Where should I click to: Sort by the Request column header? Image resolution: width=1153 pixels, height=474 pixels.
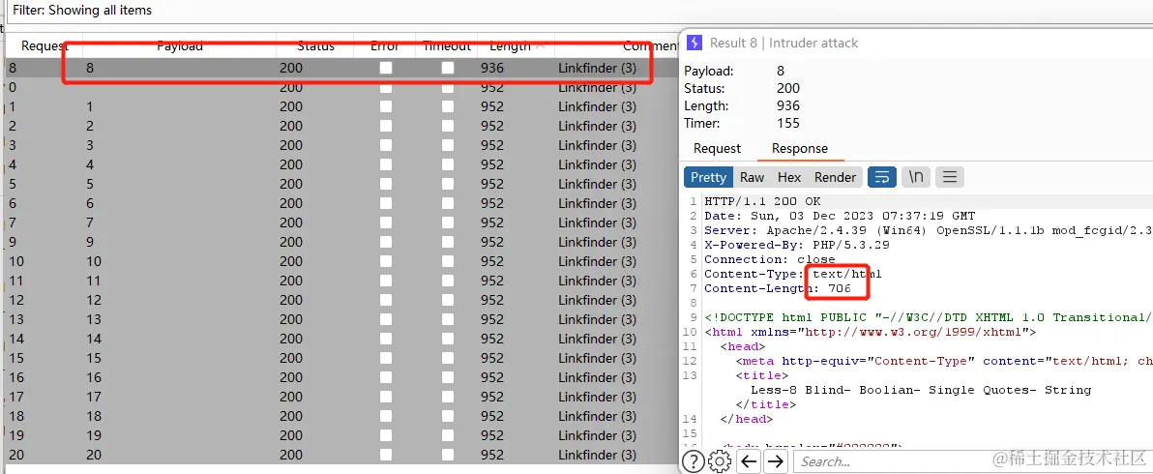pos(44,45)
